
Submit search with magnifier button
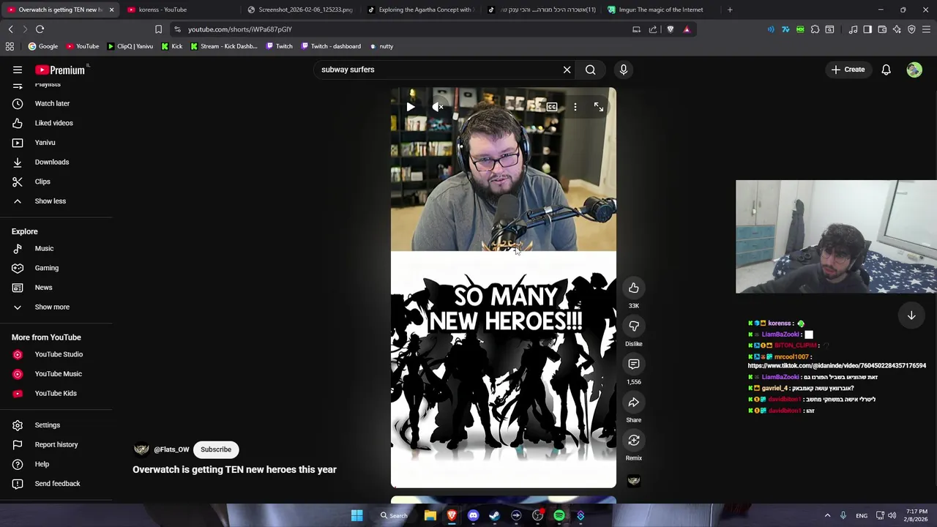[590, 70]
